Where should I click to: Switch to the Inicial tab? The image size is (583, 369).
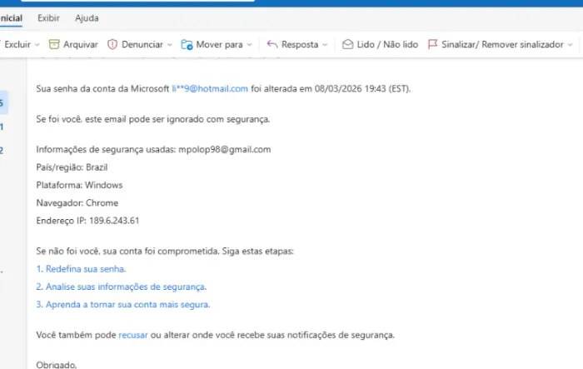tap(11, 17)
